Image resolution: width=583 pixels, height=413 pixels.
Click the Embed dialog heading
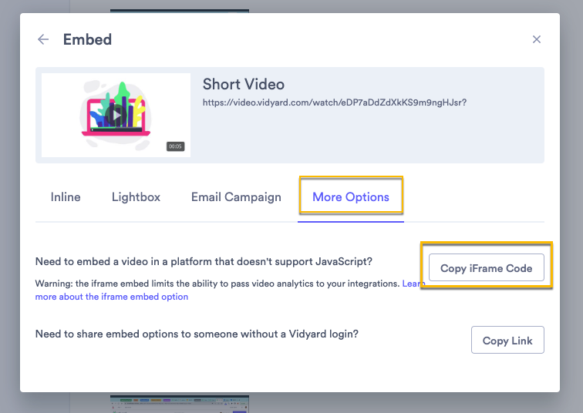click(87, 39)
